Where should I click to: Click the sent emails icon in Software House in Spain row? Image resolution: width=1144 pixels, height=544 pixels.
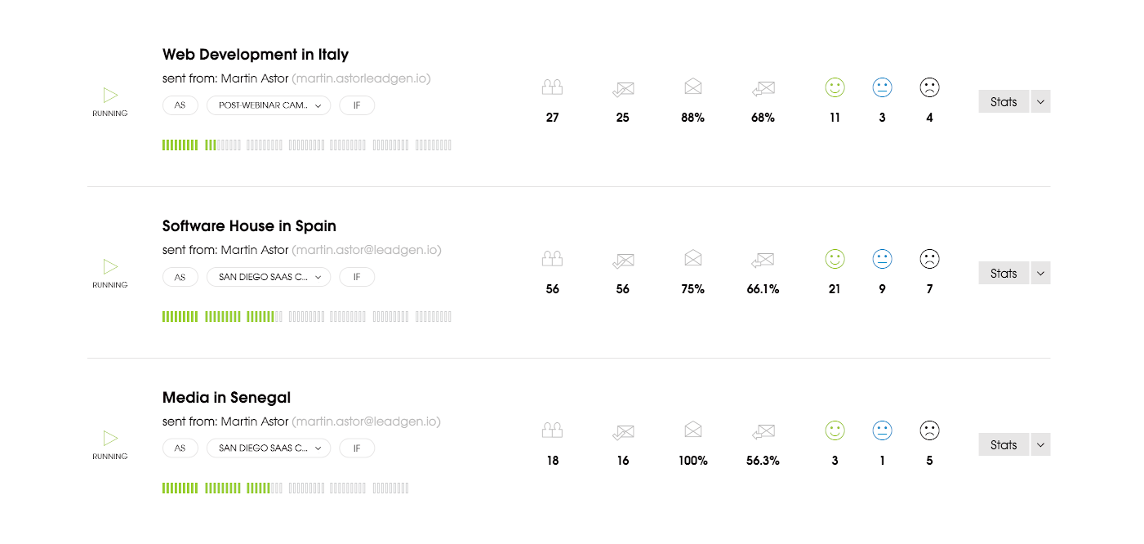point(623,261)
